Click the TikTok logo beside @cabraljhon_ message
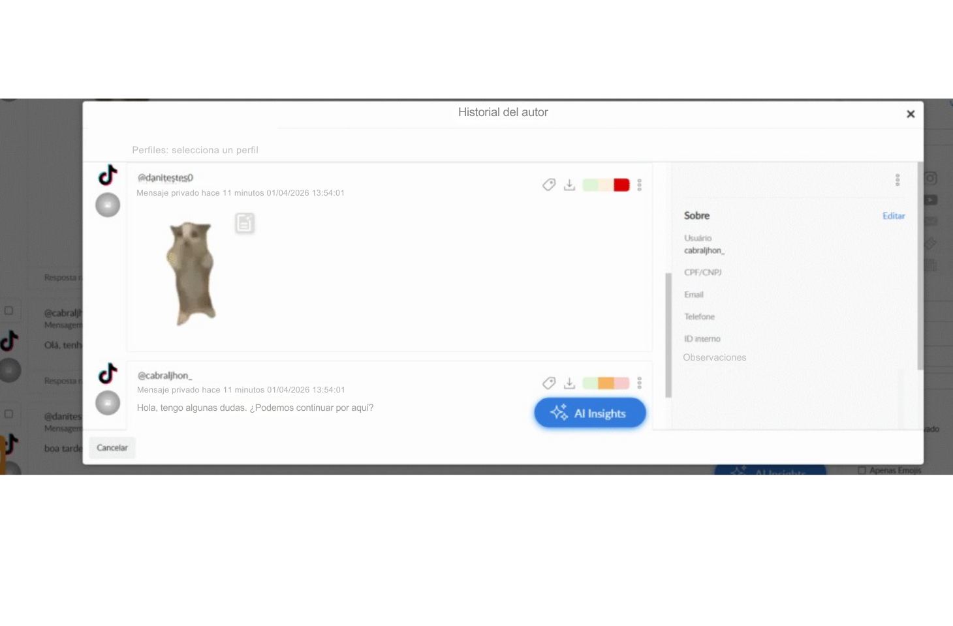Screen dimensions: 953x626 (x=108, y=374)
